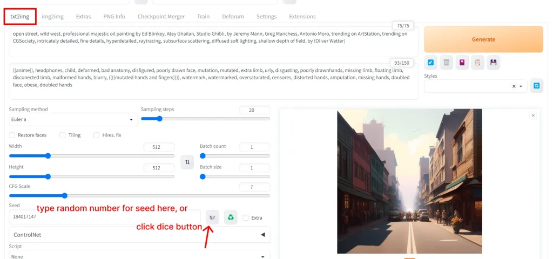
Task: Open the Sampling method dropdown
Action: coord(73,119)
